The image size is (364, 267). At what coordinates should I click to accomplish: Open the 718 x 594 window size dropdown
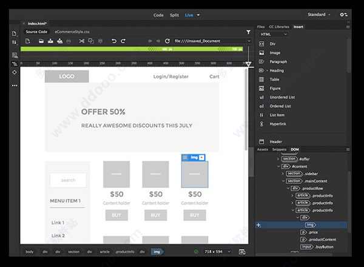pos(217,252)
